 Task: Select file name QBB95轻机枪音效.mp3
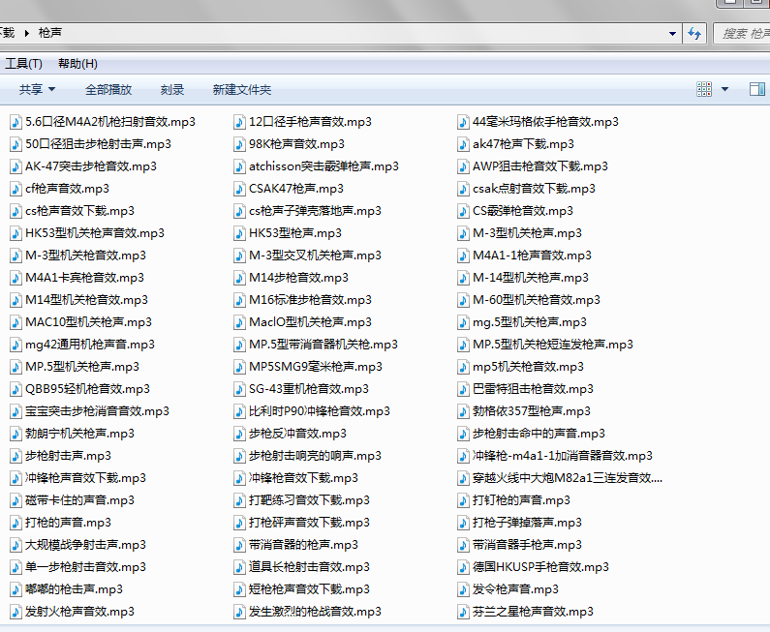click(x=87, y=389)
